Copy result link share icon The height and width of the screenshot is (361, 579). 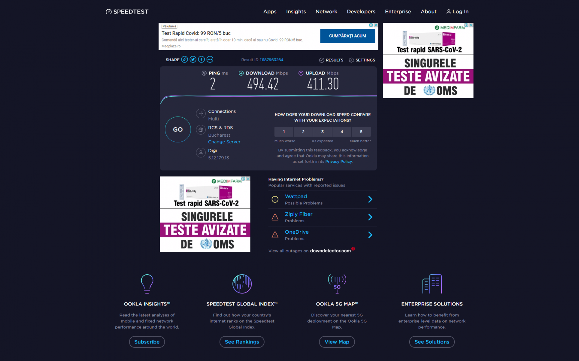(185, 59)
